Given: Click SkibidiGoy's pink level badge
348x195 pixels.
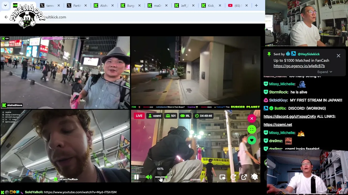Looking at the screenshot, I should pyautogui.click(x=266, y=100).
